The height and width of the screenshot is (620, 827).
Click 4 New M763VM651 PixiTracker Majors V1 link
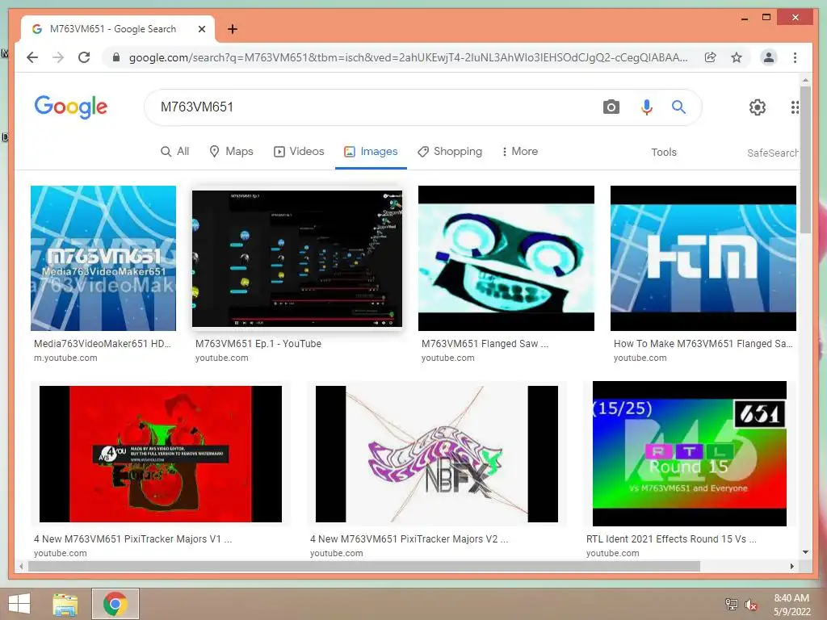[133, 538]
